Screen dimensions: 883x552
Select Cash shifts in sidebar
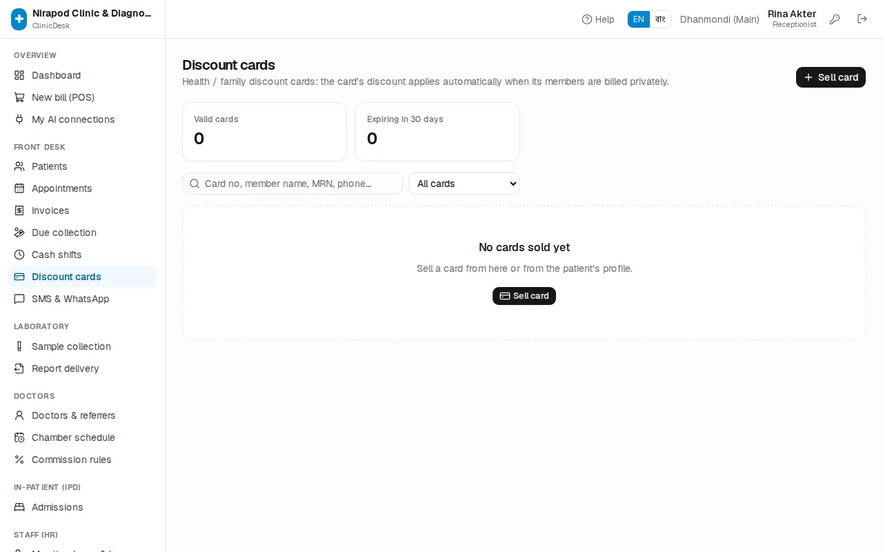point(83,255)
